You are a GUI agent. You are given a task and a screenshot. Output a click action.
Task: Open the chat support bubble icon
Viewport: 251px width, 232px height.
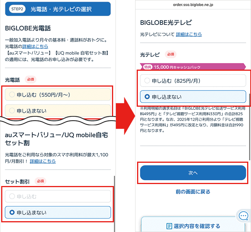(x=243, y=216)
